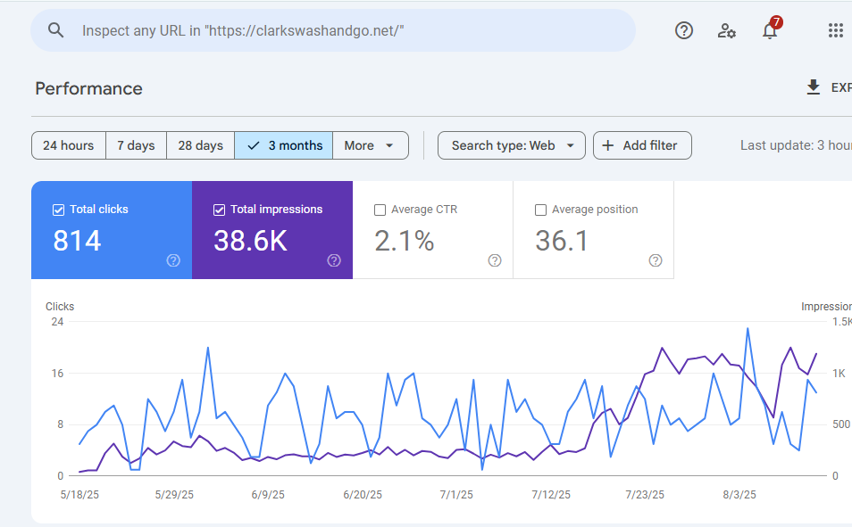Image resolution: width=852 pixels, height=527 pixels.
Task: Click help icon on Total impressions card
Action: [x=334, y=260]
